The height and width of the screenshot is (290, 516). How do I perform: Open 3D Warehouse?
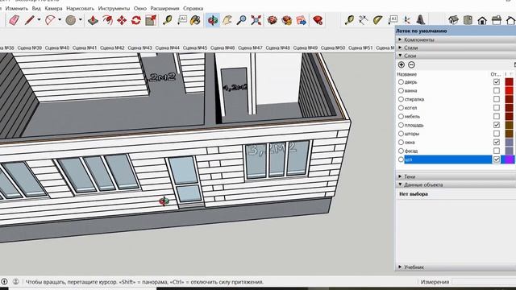(x=273, y=20)
